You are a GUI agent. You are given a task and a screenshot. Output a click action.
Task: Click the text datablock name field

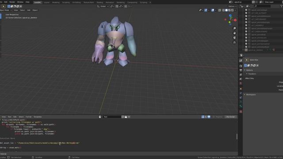(x=112, y=117)
